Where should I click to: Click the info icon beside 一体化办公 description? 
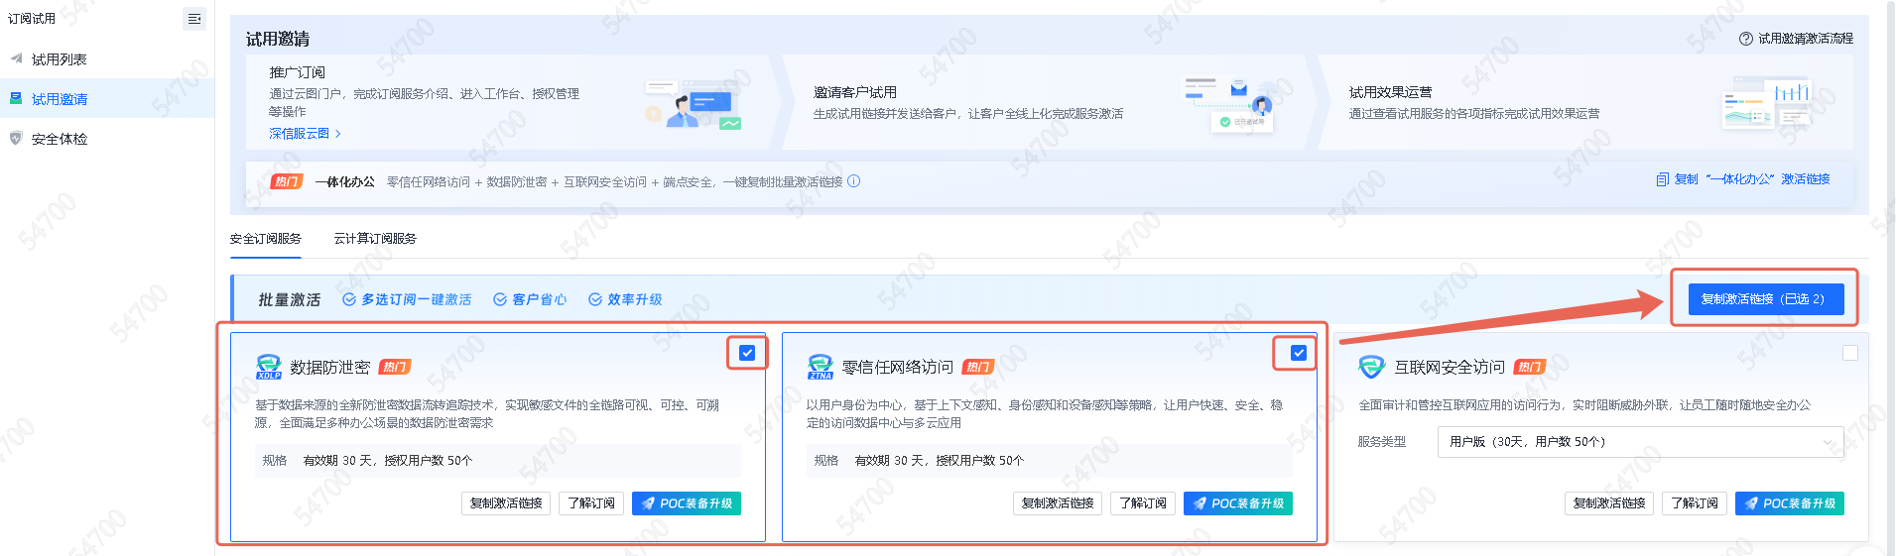click(x=853, y=181)
